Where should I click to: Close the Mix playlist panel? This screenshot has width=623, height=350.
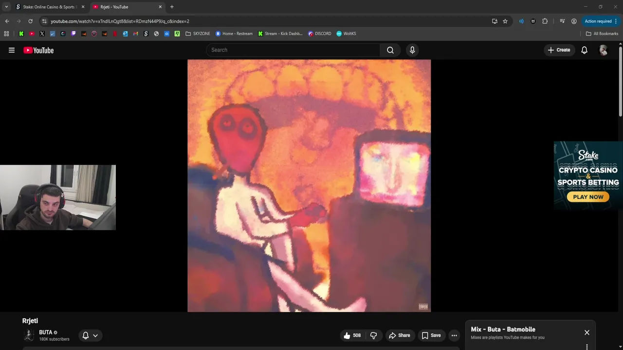click(x=587, y=332)
